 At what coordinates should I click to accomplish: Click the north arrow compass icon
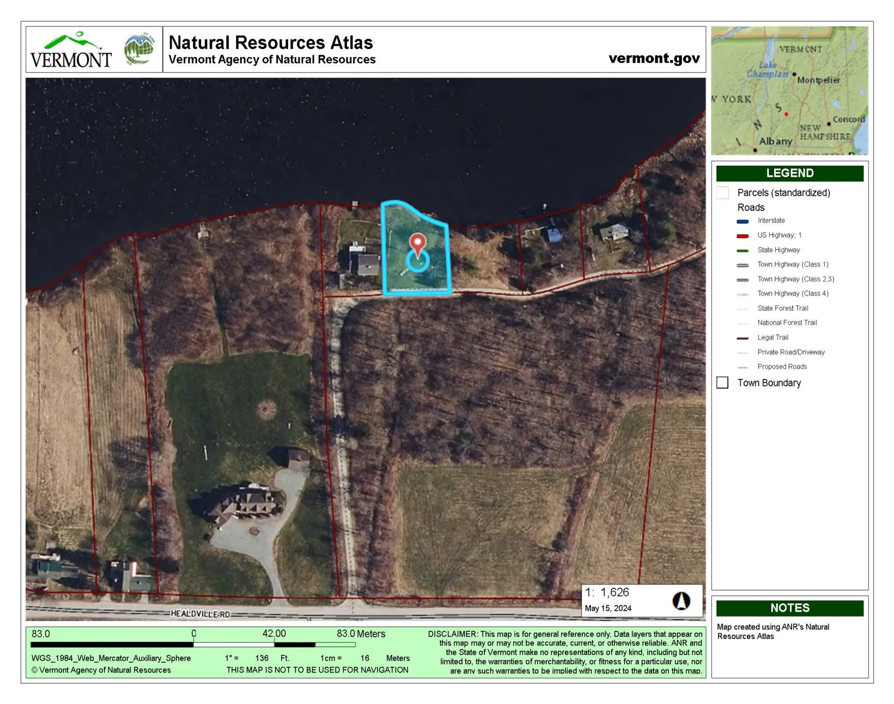point(682,600)
